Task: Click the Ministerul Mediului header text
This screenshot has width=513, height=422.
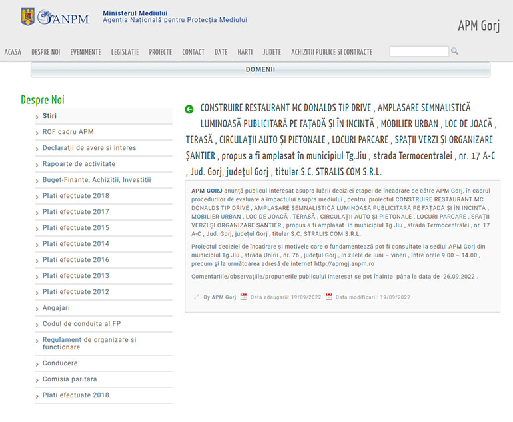Action: (135, 13)
